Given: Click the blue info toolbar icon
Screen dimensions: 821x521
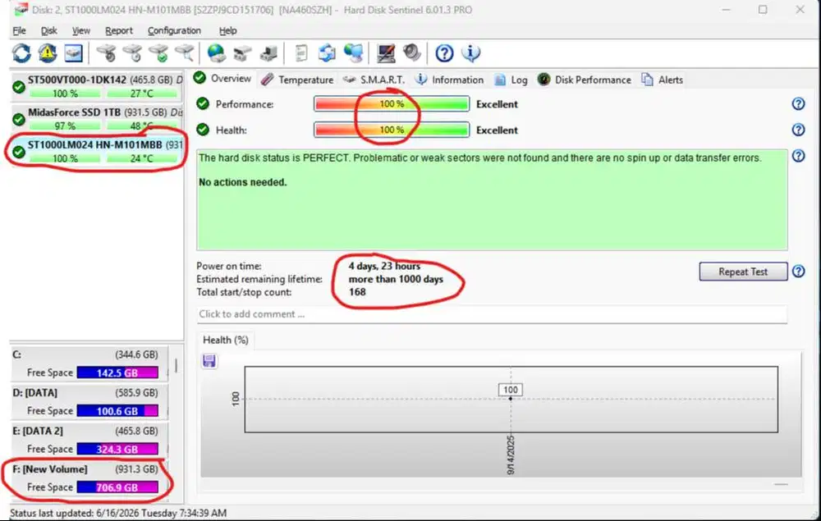Looking at the screenshot, I should [470, 53].
